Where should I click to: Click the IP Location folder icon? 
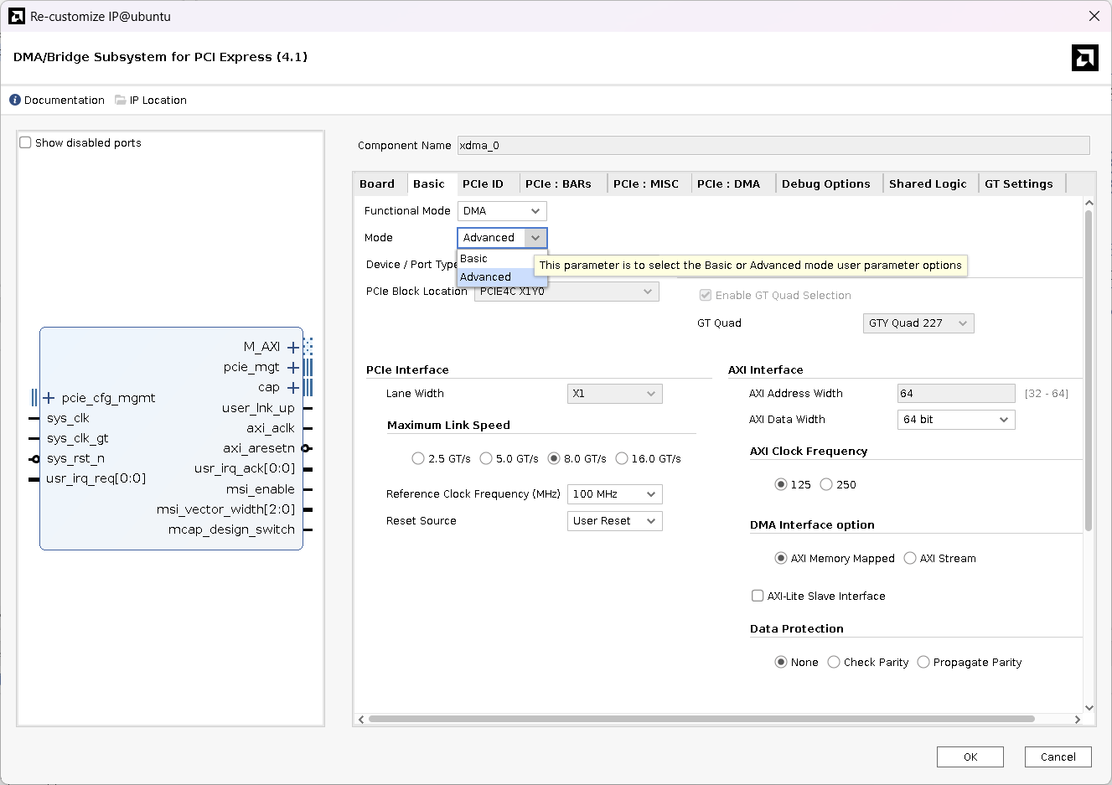121,100
